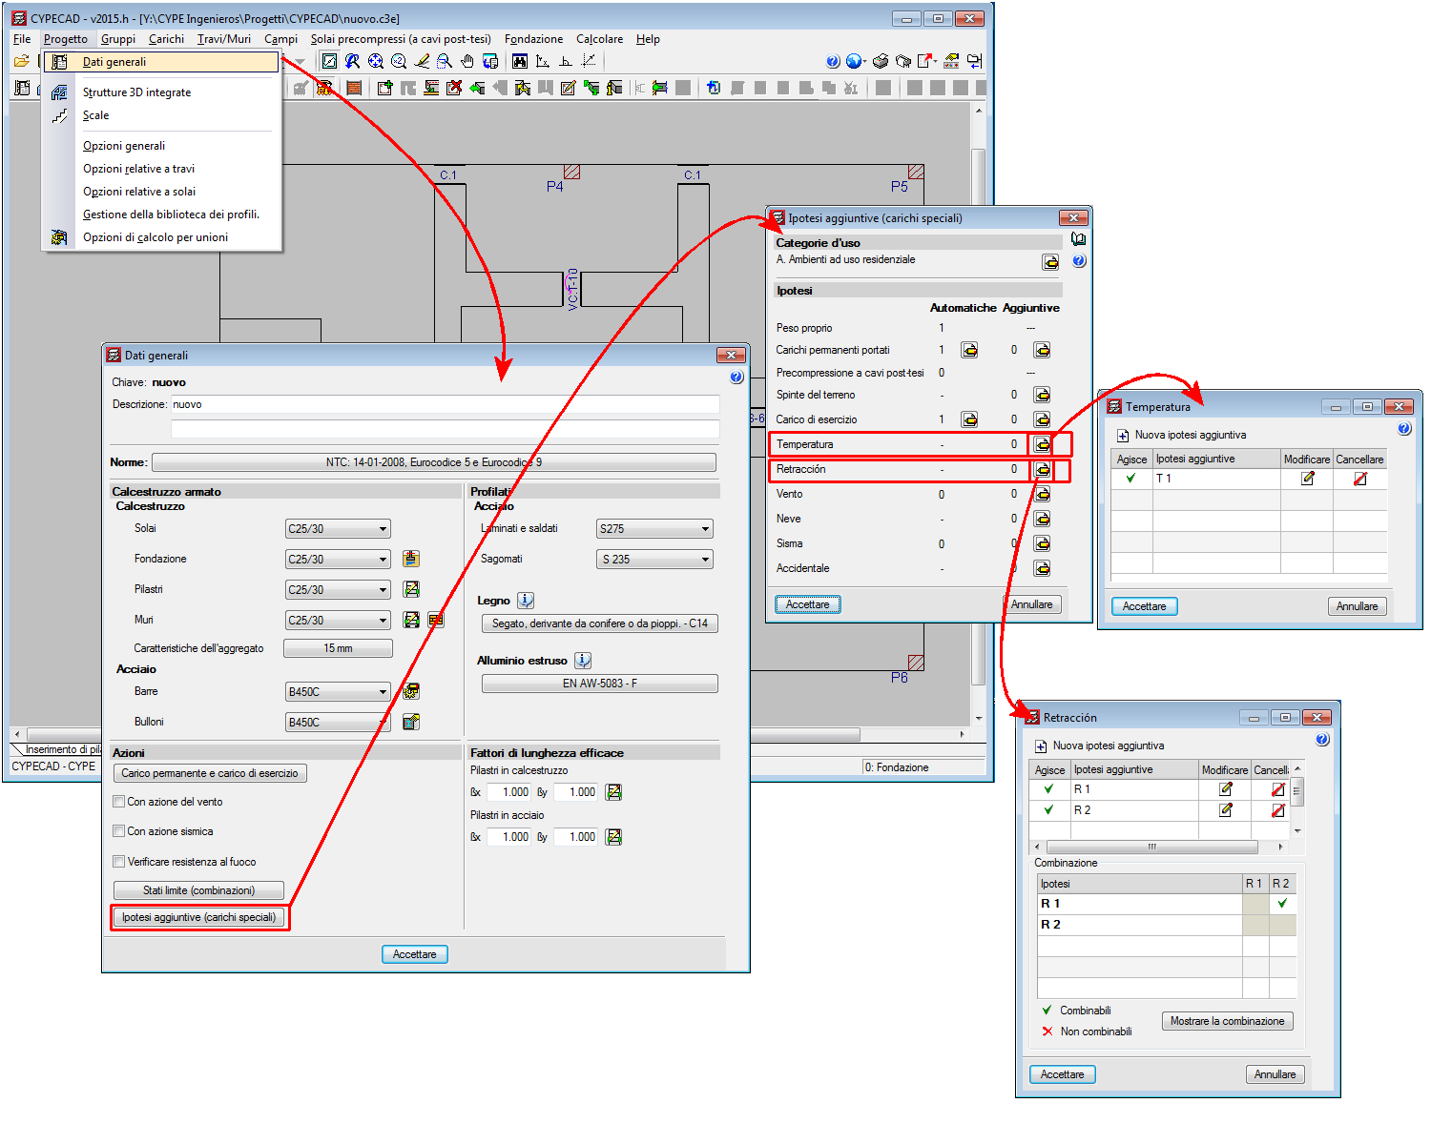
Task: Click the Pilastri concrete options icon
Action: pyautogui.click(x=411, y=589)
